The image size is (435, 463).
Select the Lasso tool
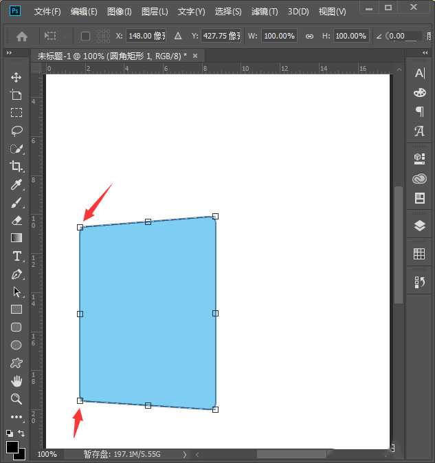tap(16, 131)
